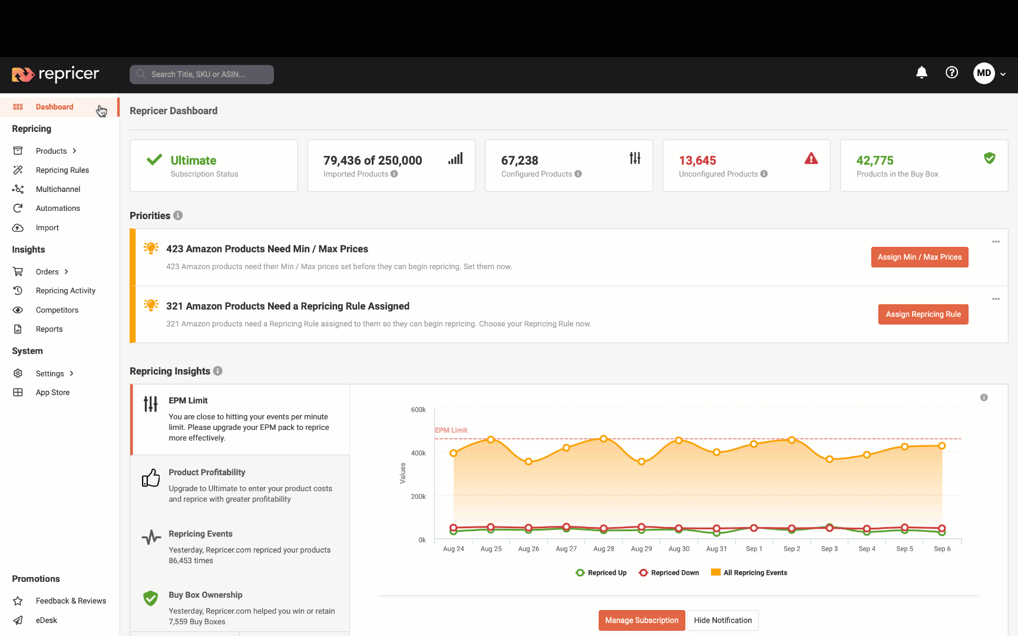This screenshot has height=636, width=1018.
Task: Open Automations page
Action: point(58,208)
